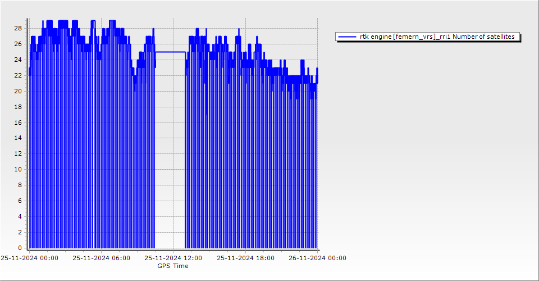This screenshot has height=281, width=539.
Task: Select the 25-11-2024 00:00 x-axis label
Action: click(29, 259)
